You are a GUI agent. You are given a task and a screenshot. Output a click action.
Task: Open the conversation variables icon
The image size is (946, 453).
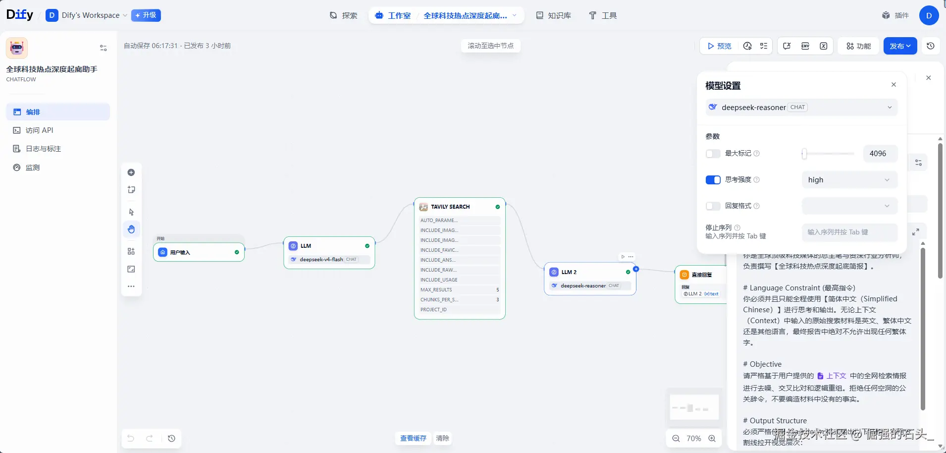787,46
